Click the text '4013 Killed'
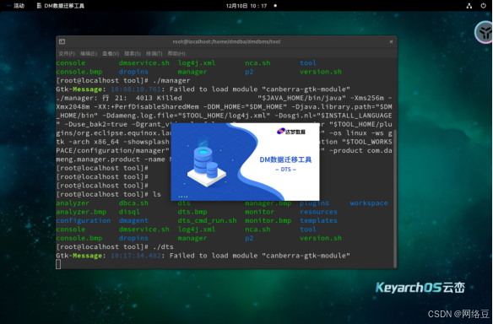 pyautogui.click(x=159, y=98)
